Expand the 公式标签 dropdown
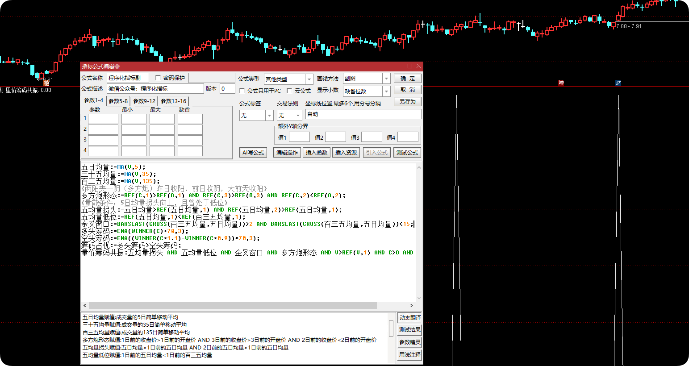 tap(269, 115)
